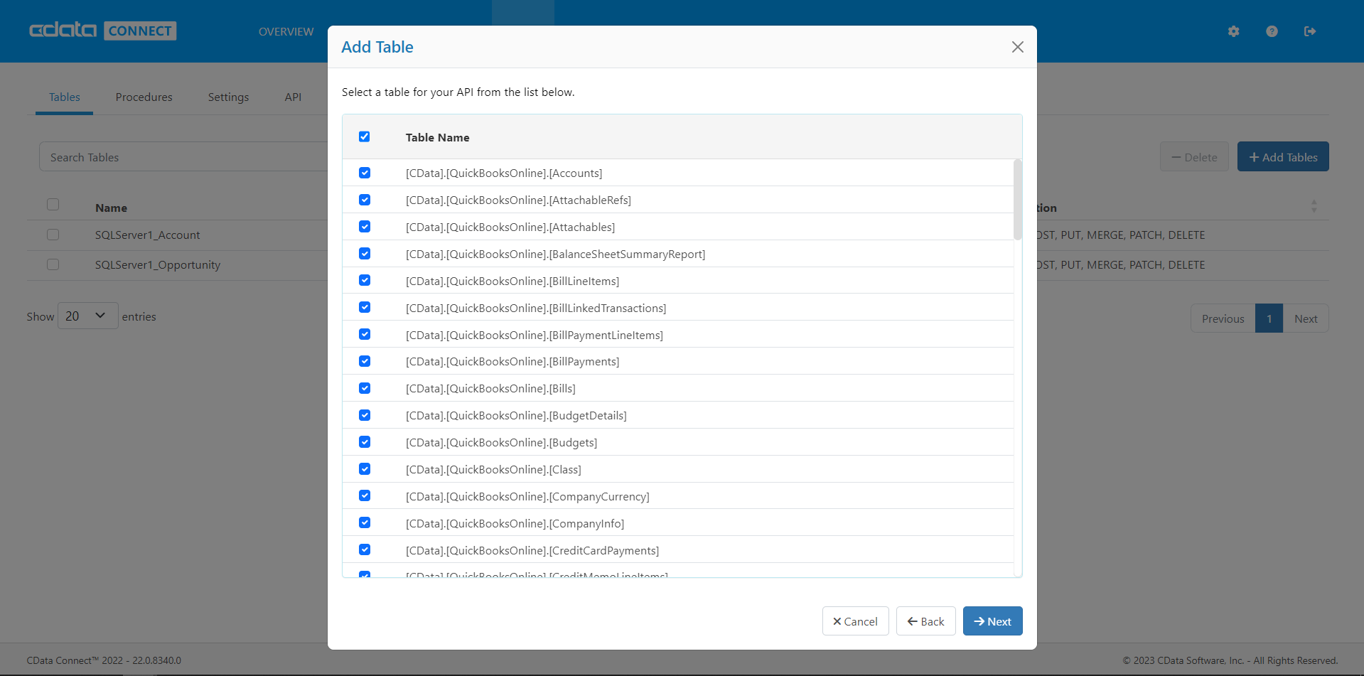Open the help question mark icon

1272,31
